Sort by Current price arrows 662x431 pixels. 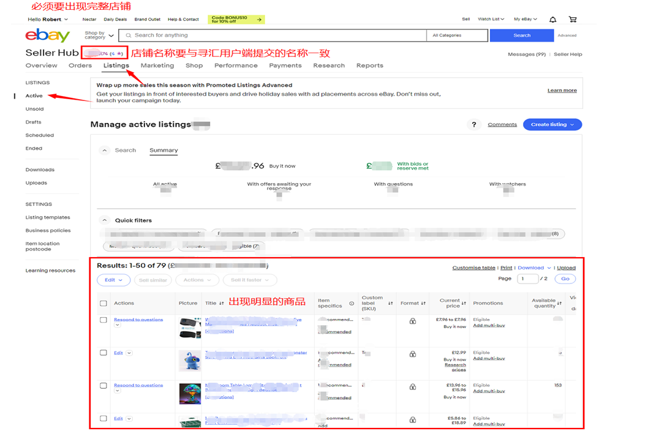464,303
